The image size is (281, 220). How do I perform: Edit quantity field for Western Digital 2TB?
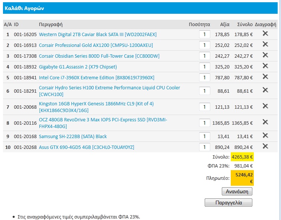click(204, 34)
